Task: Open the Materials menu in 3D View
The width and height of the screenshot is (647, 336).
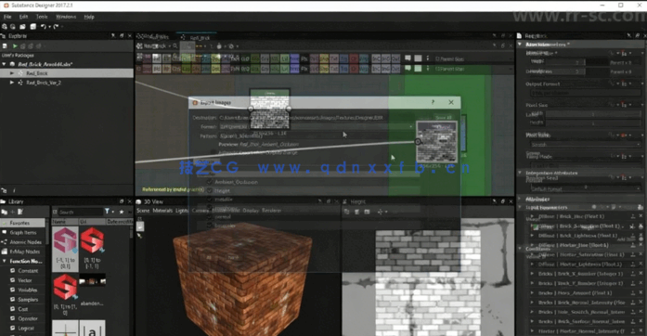Action: tap(162, 211)
